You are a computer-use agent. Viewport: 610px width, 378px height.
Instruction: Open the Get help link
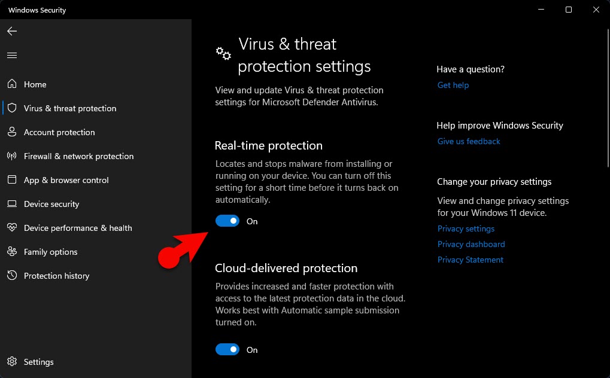click(453, 85)
